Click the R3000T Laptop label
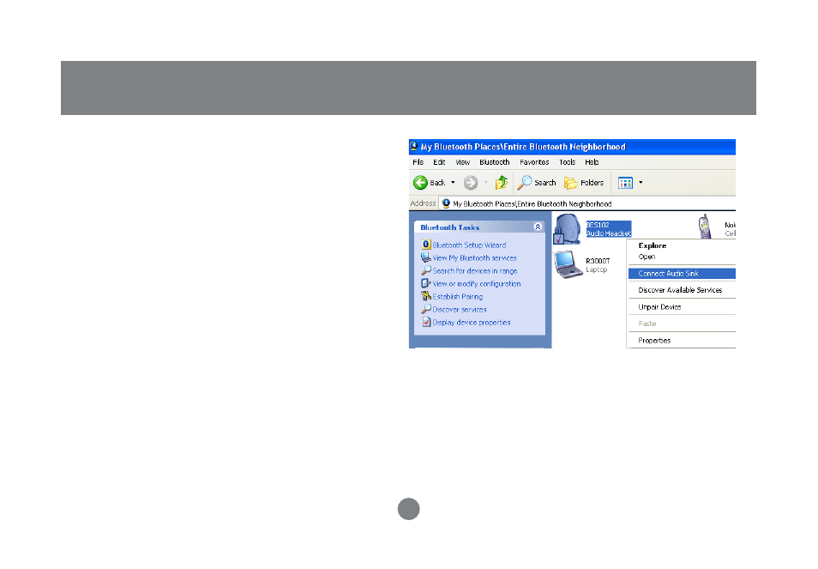Image resolution: width=818 pixels, height=569 pixels. coord(598,265)
